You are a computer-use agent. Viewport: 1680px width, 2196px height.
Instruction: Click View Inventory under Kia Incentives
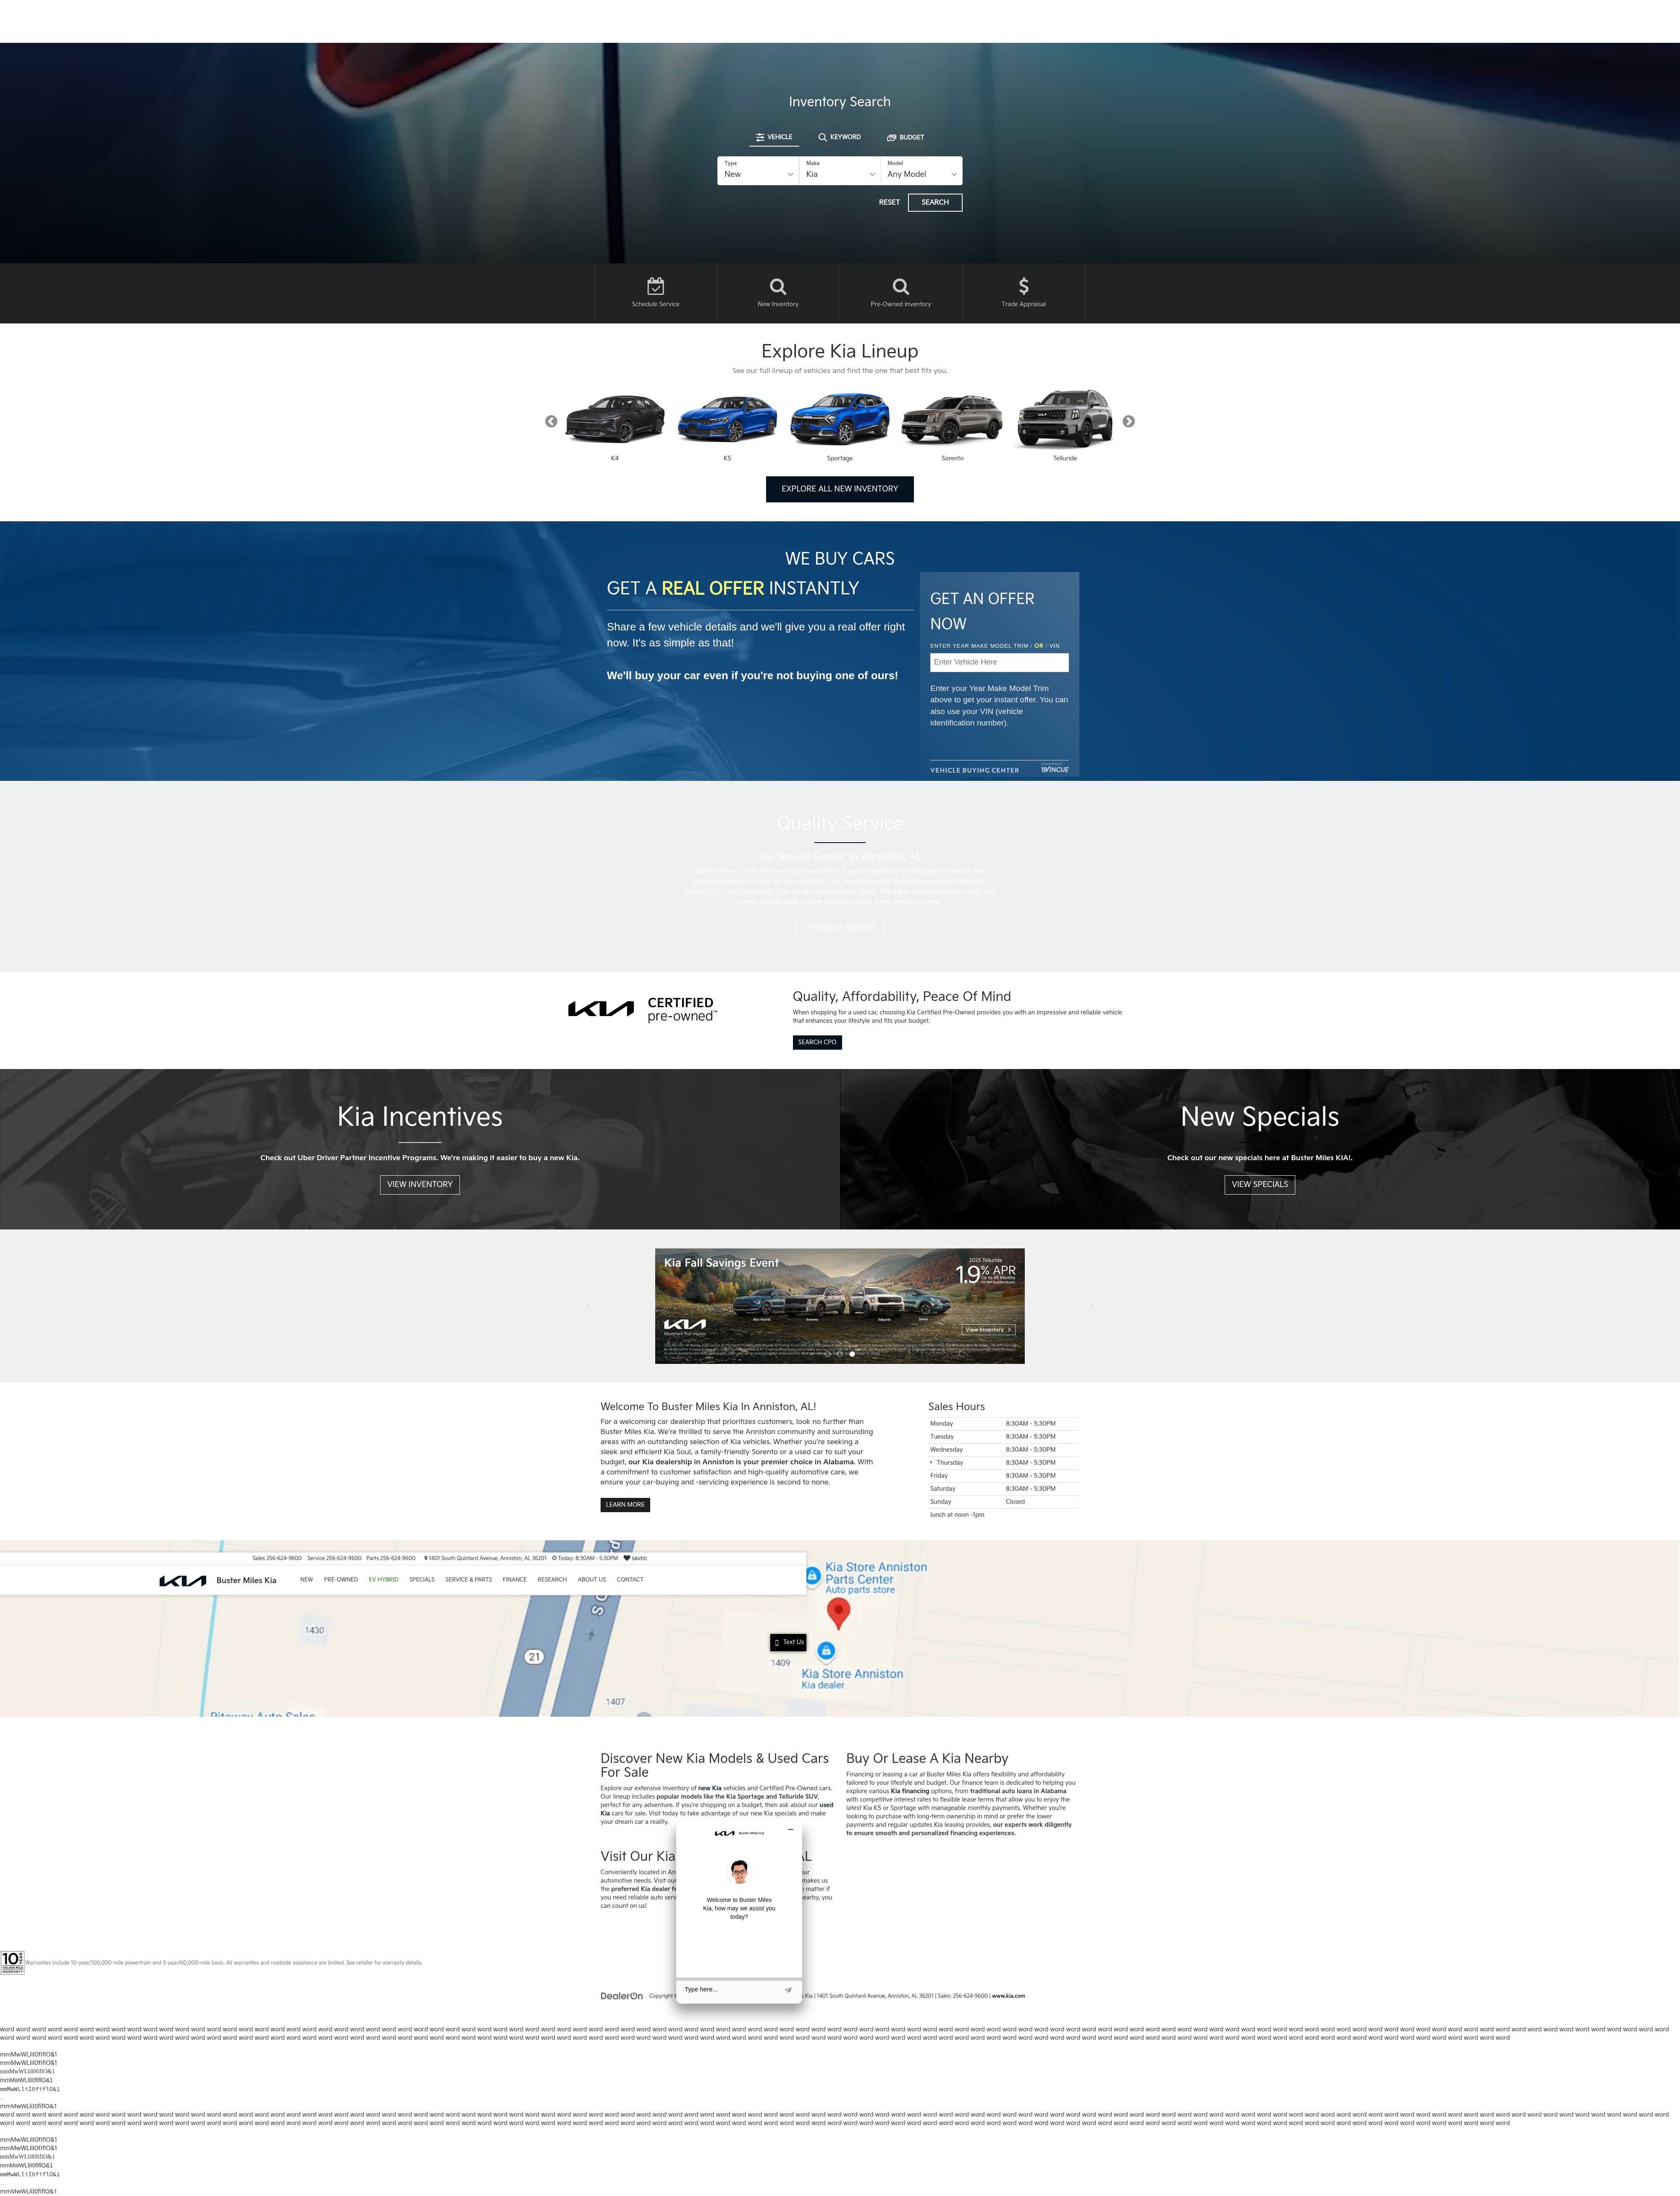coord(420,1184)
